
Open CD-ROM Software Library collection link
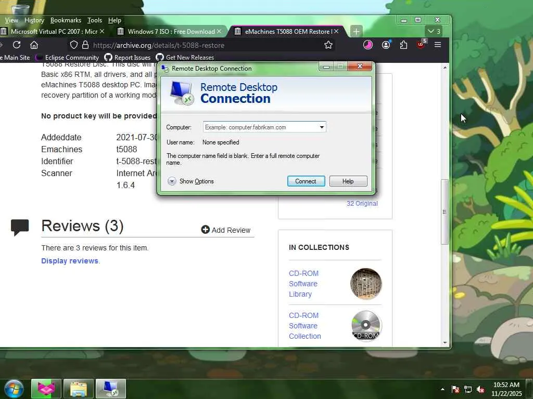tap(303, 284)
